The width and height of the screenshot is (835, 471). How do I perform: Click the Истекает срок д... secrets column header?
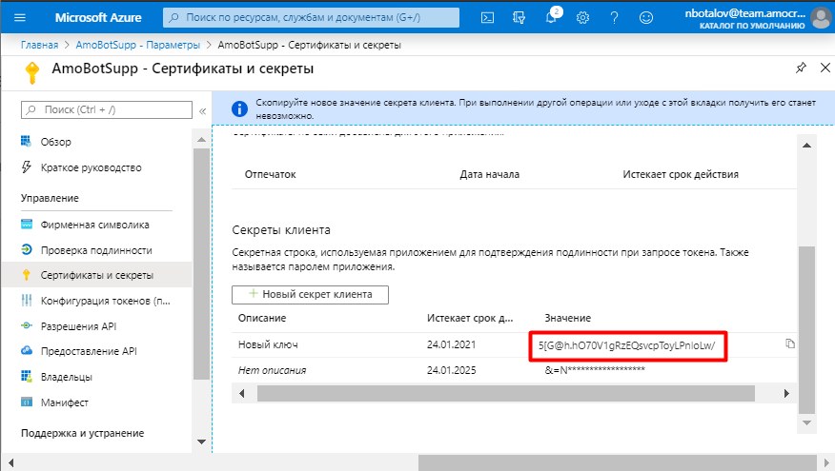pos(470,318)
